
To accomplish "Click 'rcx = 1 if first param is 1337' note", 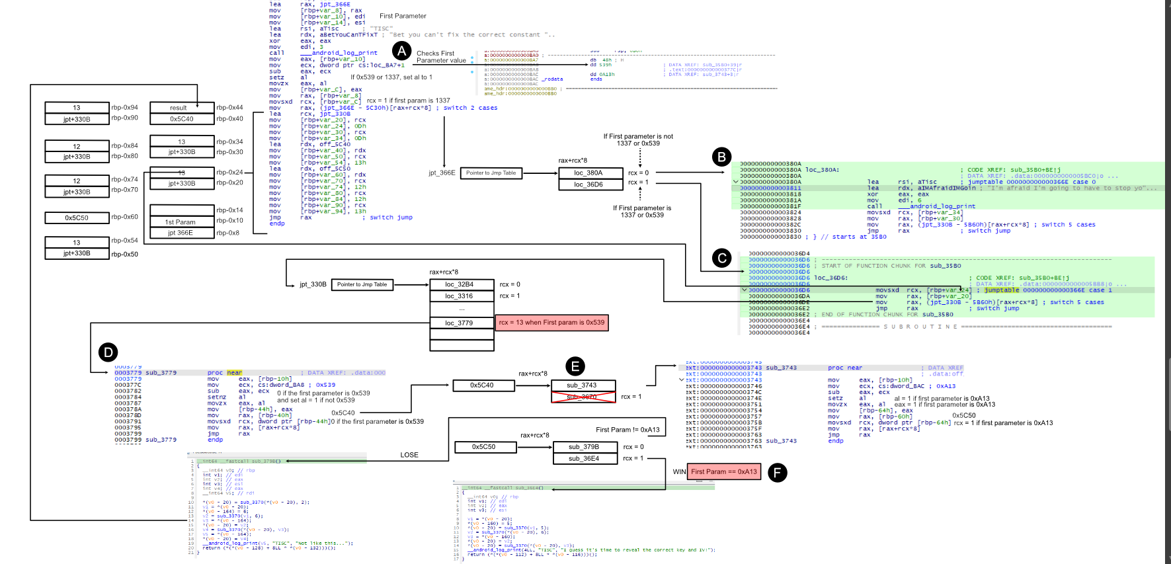I will [409, 101].
